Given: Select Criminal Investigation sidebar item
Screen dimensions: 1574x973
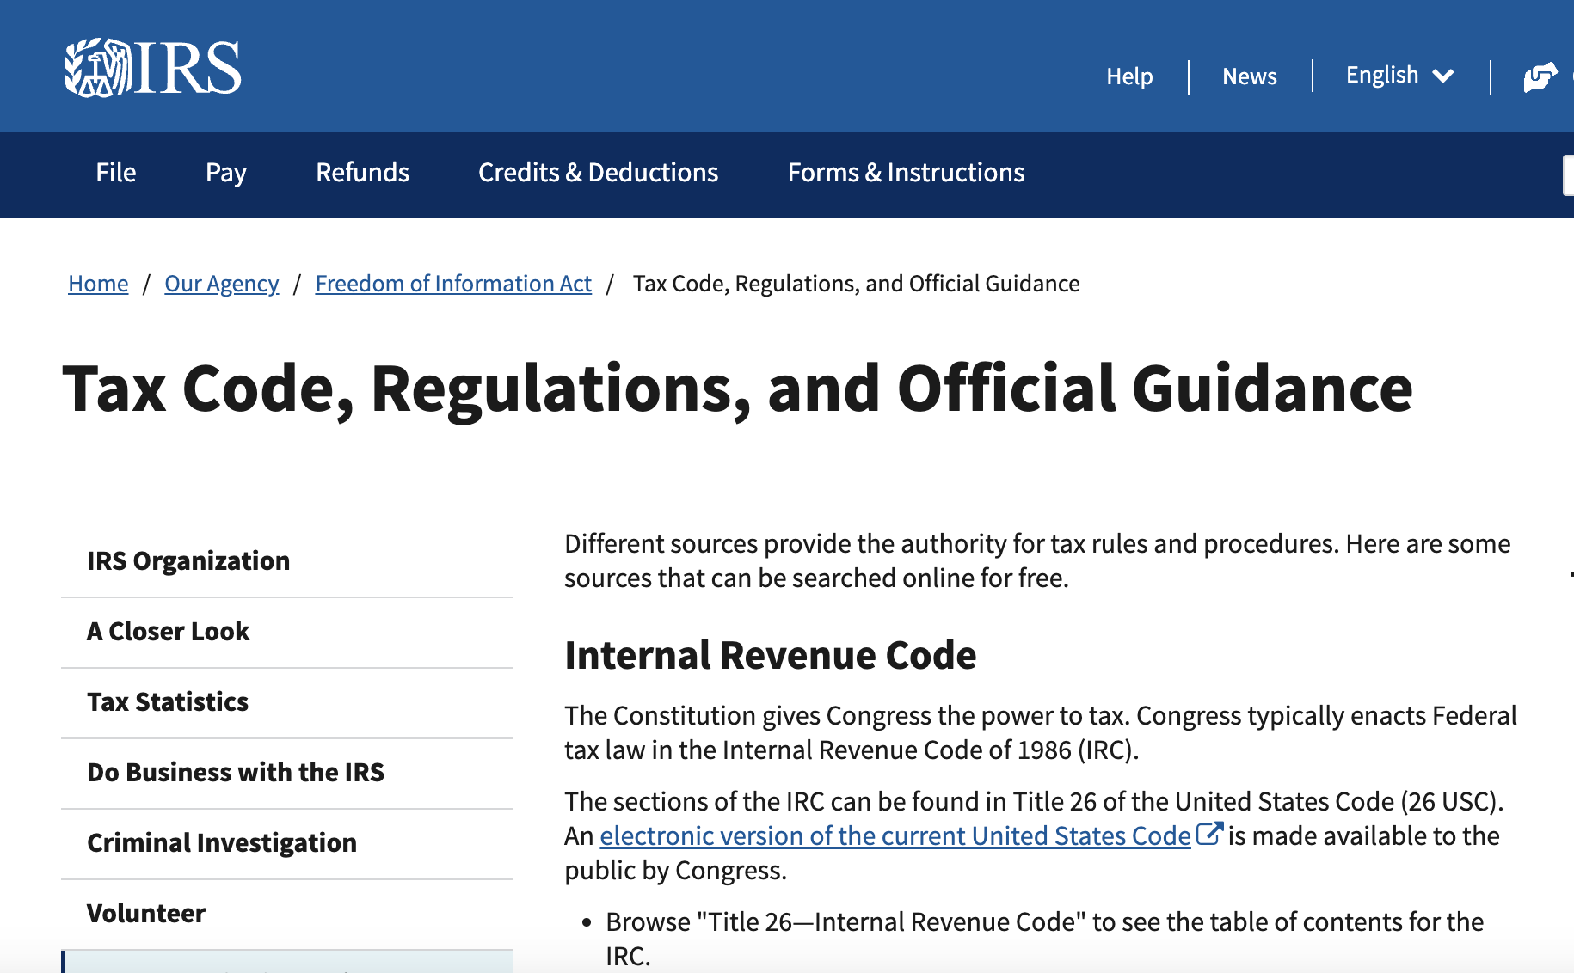Looking at the screenshot, I should click(222, 843).
